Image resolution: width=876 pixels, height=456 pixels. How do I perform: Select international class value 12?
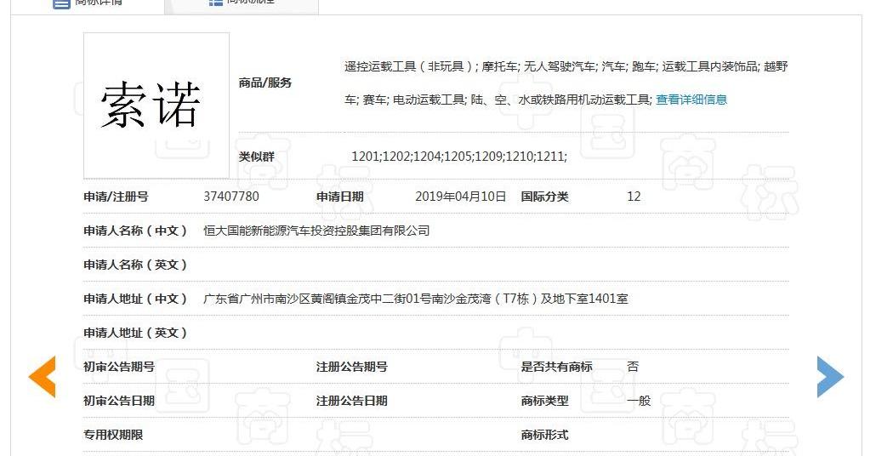pos(634,197)
